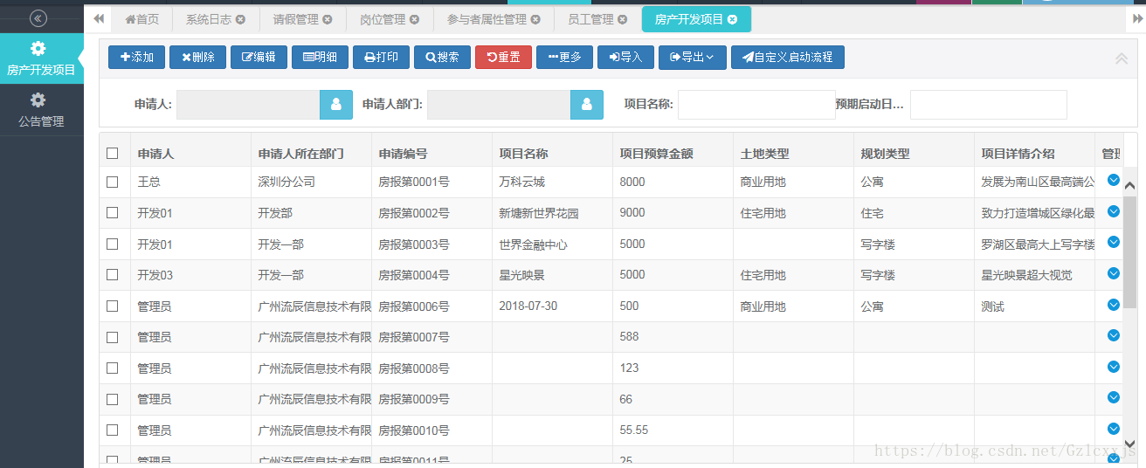This screenshot has width=1146, height=468.
Task: Open the action menu for the 王总 row
Action: coord(1114,181)
